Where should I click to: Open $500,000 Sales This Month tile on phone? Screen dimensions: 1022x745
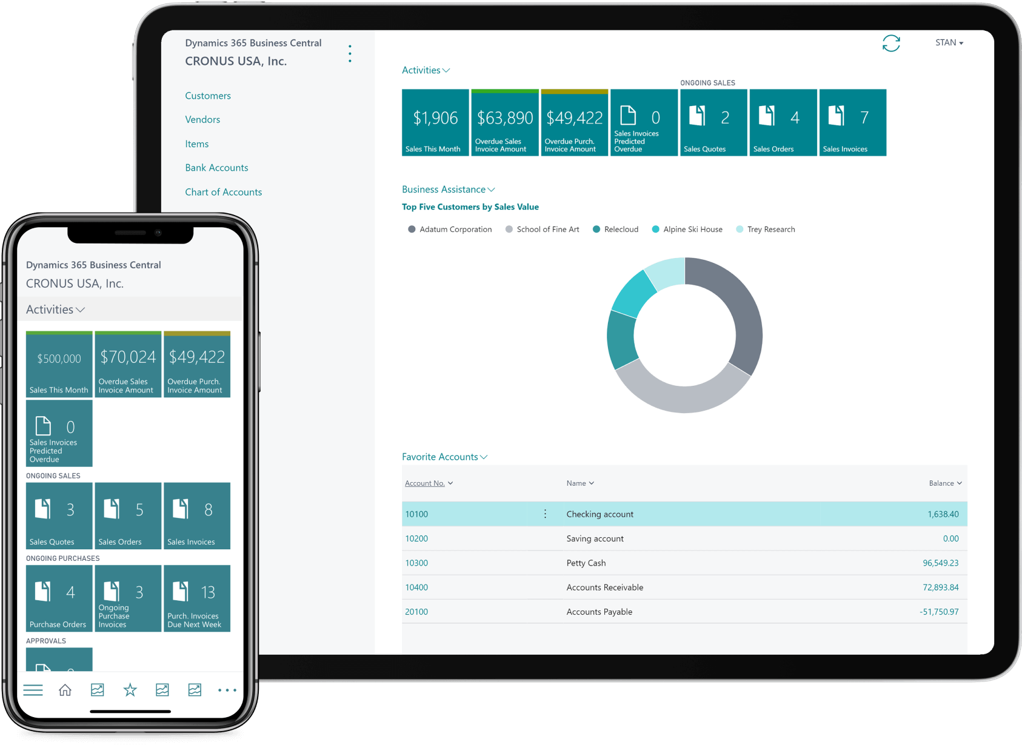[x=59, y=364]
